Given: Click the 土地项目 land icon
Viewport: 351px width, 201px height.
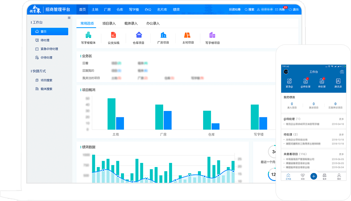Looking at the screenshot, I should pos(187,35).
